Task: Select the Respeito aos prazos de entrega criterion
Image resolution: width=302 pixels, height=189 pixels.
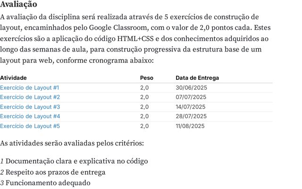Action: coord(55,172)
